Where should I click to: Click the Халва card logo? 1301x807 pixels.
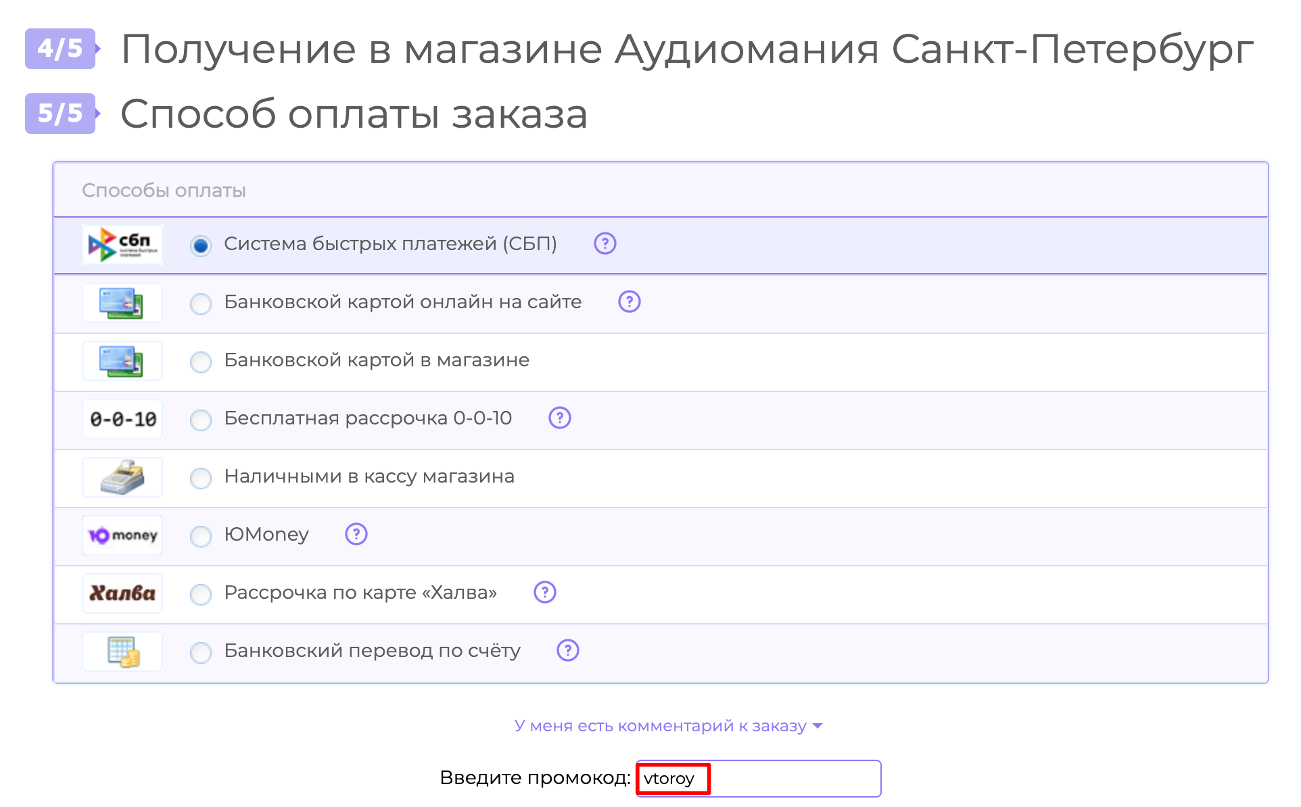122,593
